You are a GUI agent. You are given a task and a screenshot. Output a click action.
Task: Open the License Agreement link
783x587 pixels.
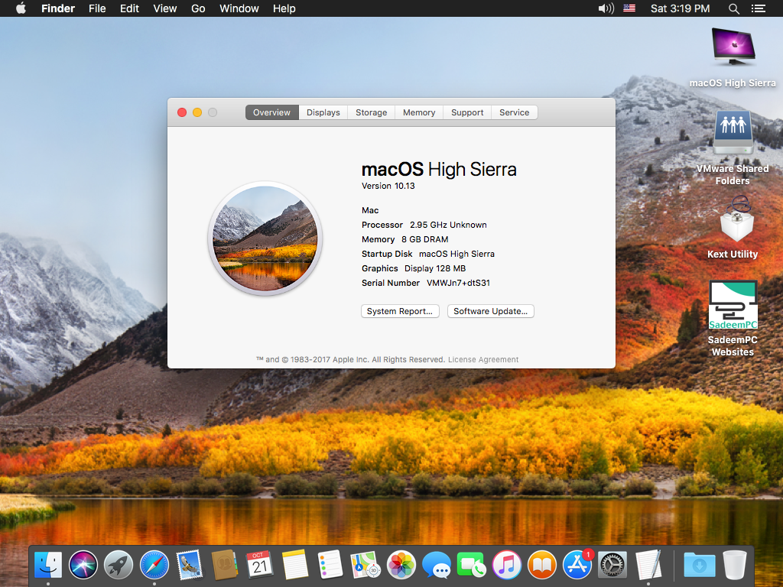tap(483, 359)
